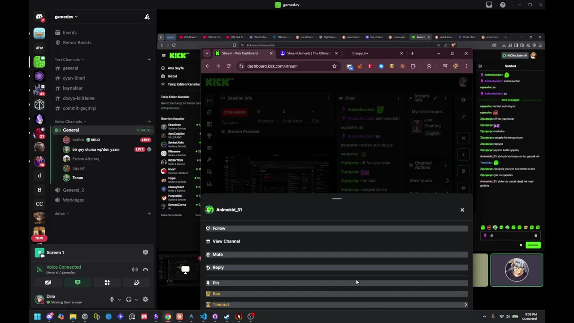Select user Erdem Altıntaş in voice list
The image size is (574, 323).
pyautogui.click(x=85, y=159)
